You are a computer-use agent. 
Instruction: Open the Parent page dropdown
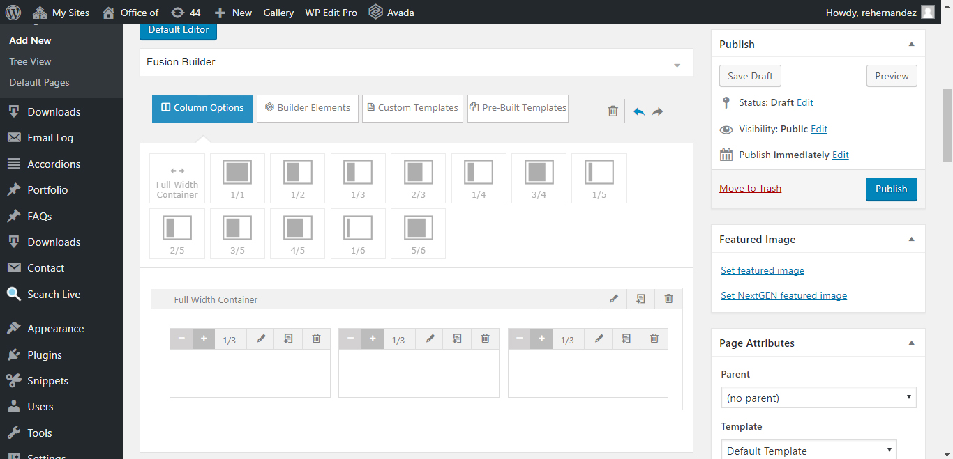tap(818, 398)
